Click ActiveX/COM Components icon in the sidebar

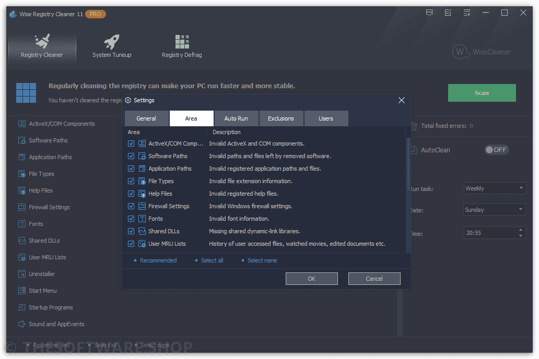point(21,124)
